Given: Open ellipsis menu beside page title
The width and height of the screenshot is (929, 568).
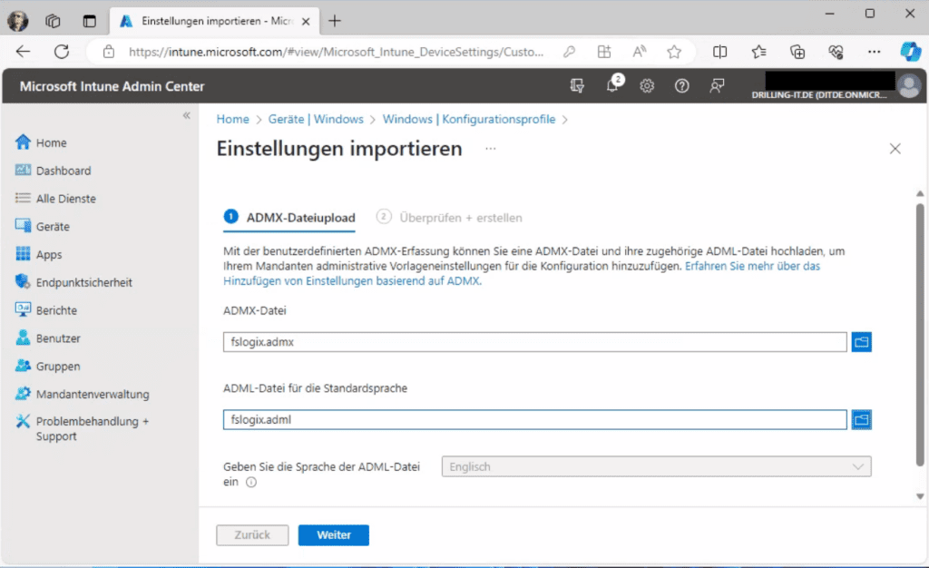Looking at the screenshot, I should point(491,149).
